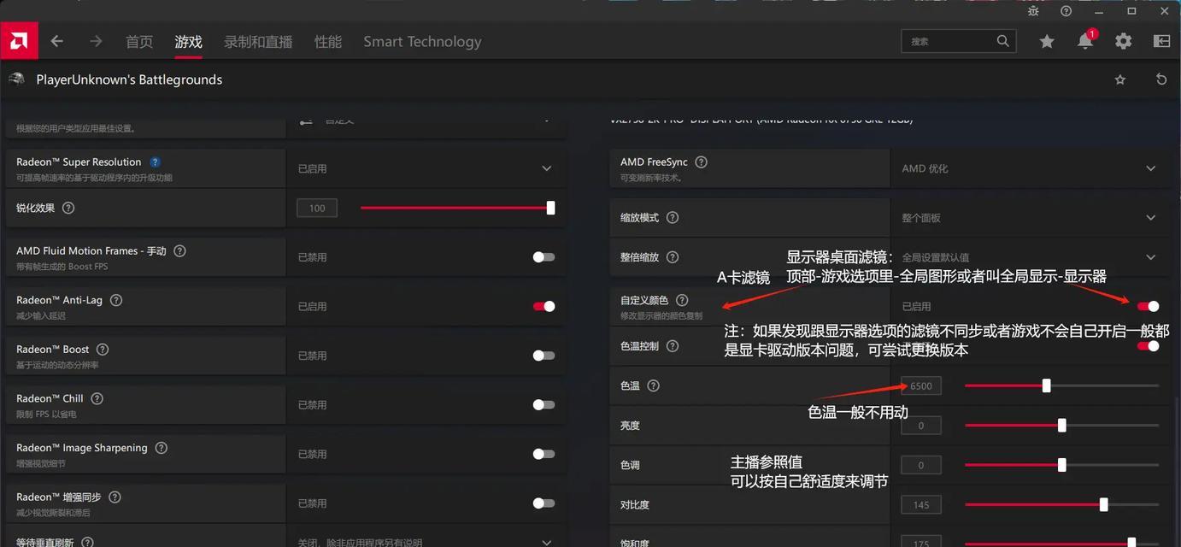Adjust 色调 slider handle
This screenshot has width=1181, height=547.
coord(1061,465)
